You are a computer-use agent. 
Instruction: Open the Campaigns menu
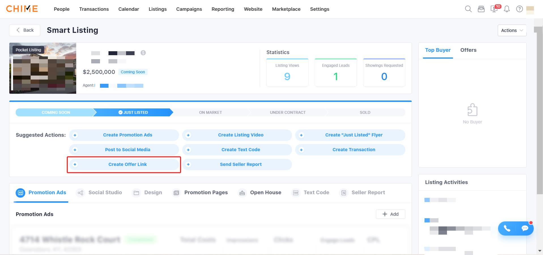point(189,9)
